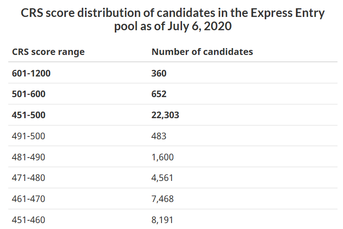Click the 471-480 score range cell
Screen dimensions: 343x229
(29, 178)
